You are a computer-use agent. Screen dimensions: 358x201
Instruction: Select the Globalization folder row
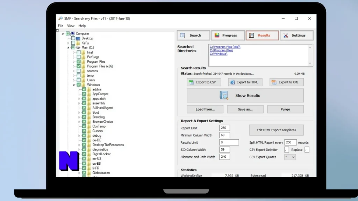tap(101, 173)
